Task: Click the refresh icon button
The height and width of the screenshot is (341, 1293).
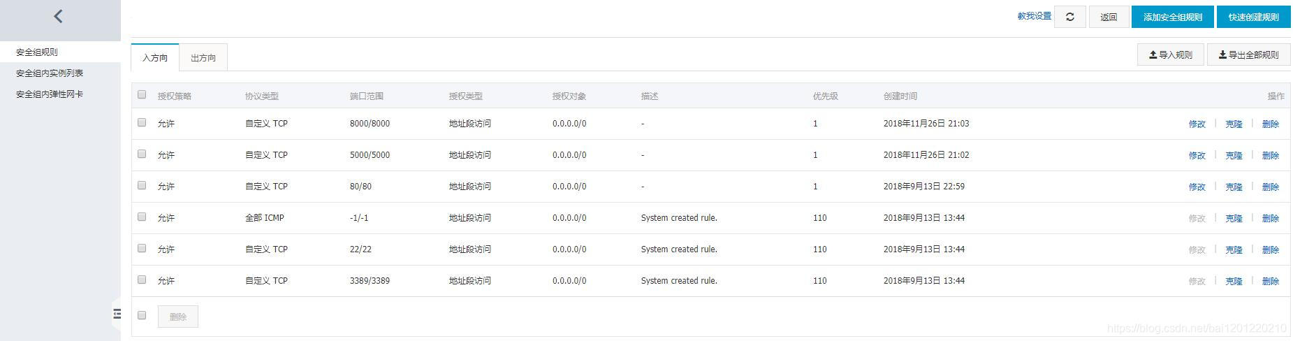Action: click(1070, 17)
